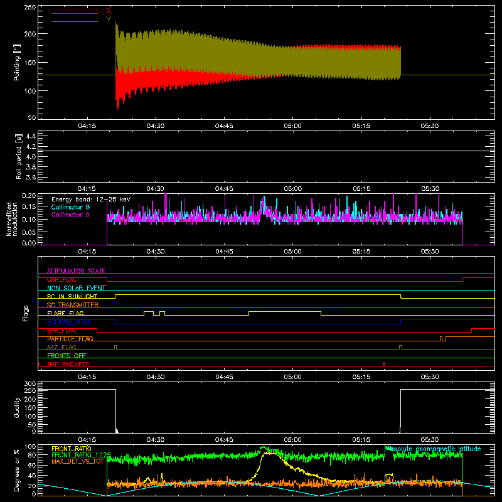This screenshot has height=502, width=502.
Task: Click the 4.4 tick on Roll period axis
Action: pos(30,136)
